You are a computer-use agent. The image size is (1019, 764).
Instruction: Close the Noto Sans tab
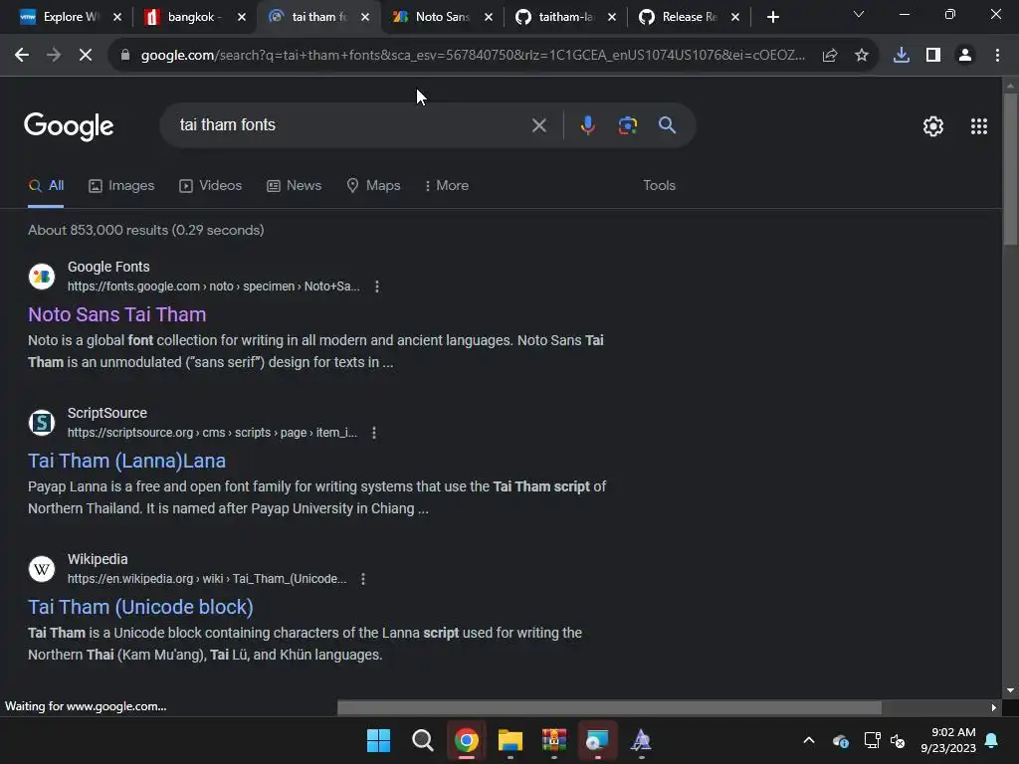tap(489, 17)
